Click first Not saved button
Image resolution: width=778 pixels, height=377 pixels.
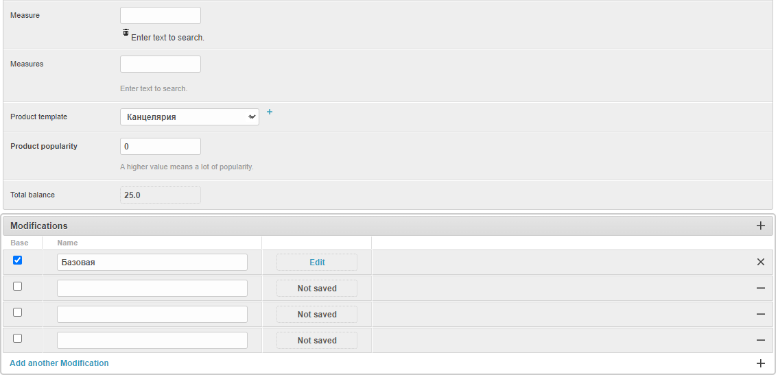tap(317, 289)
